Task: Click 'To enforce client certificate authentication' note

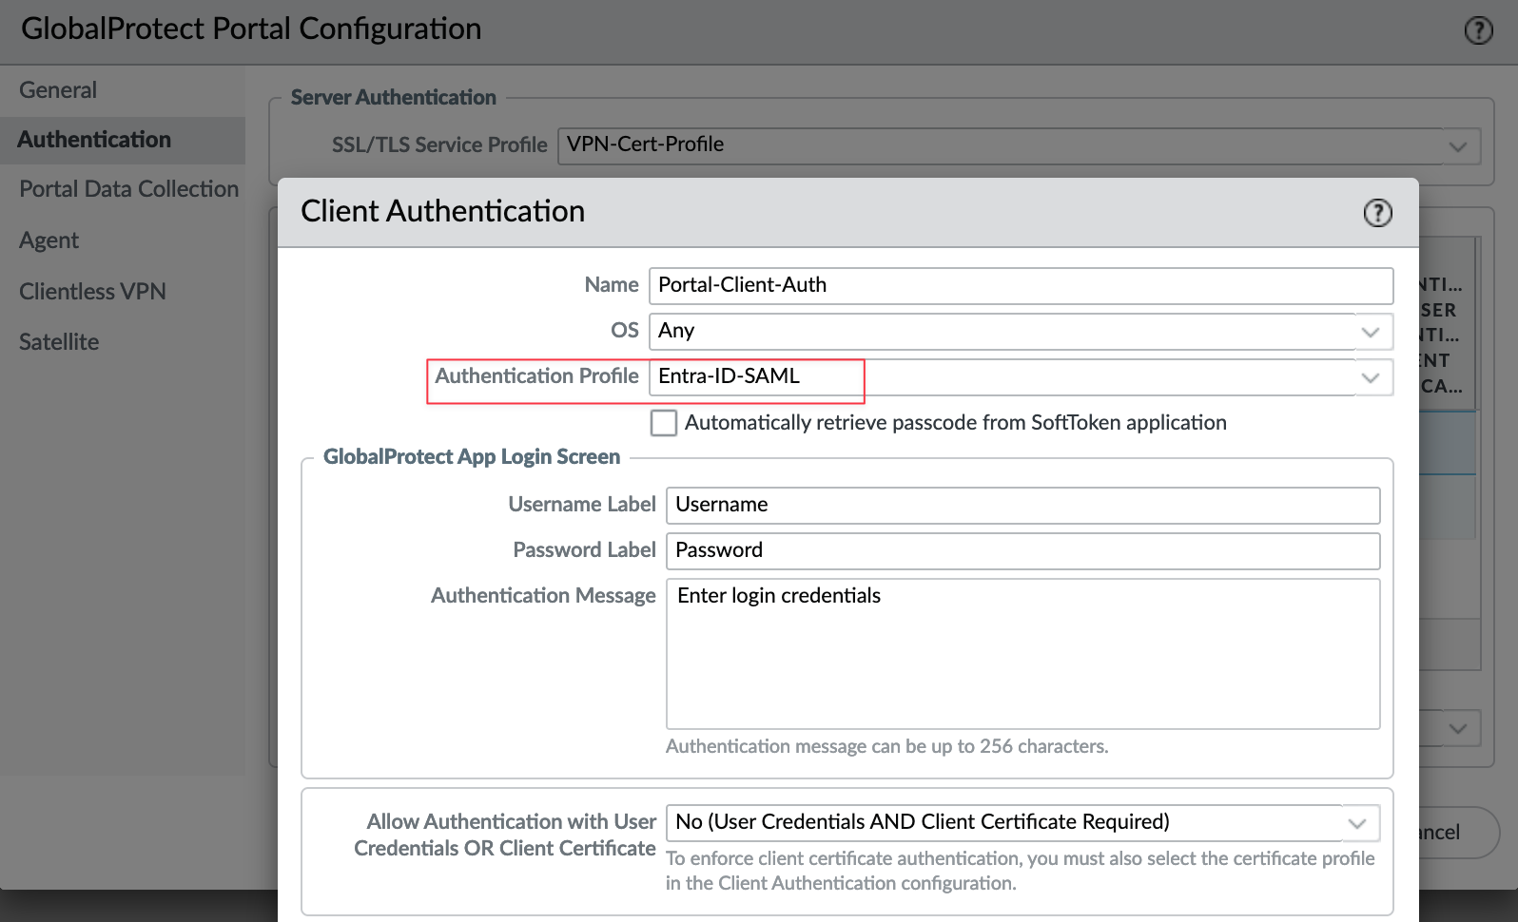Action: pyautogui.click(x=1021, y=871)
